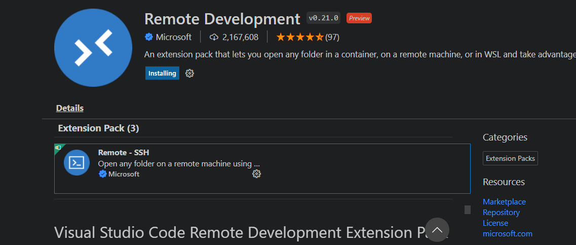The image size is (576, 245).
Task: Select the Extension Packs category tag
Action: pos(510,158)
